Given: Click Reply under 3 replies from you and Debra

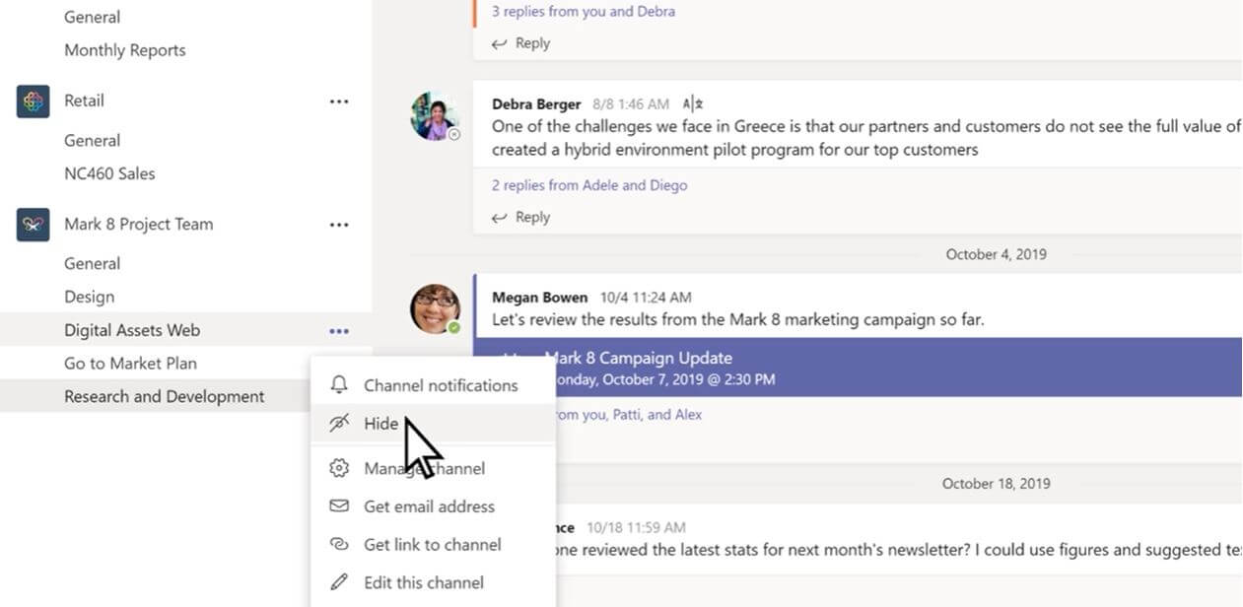Looking at the screenshot, I should (x=521, y=43).
